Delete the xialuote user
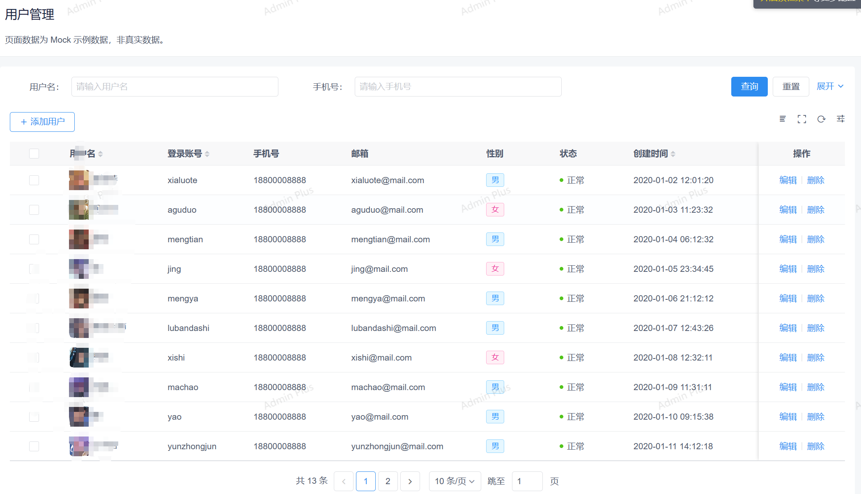This screenshot has height=494, width=861. [816, 180]
